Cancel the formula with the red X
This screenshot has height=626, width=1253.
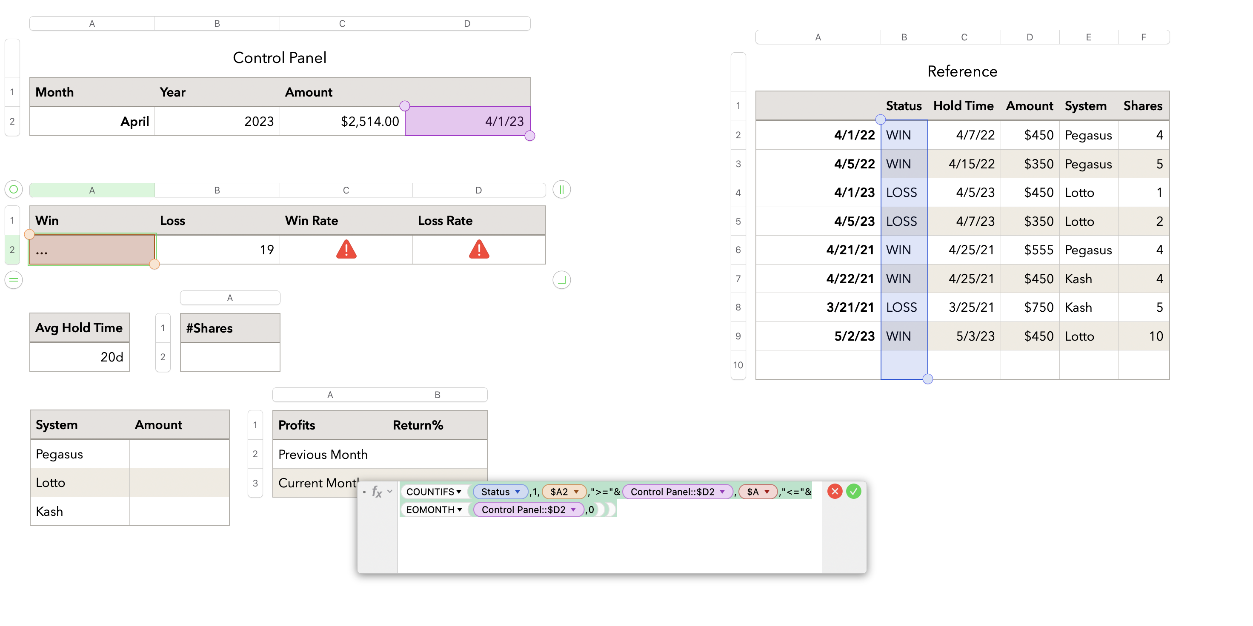835,491
